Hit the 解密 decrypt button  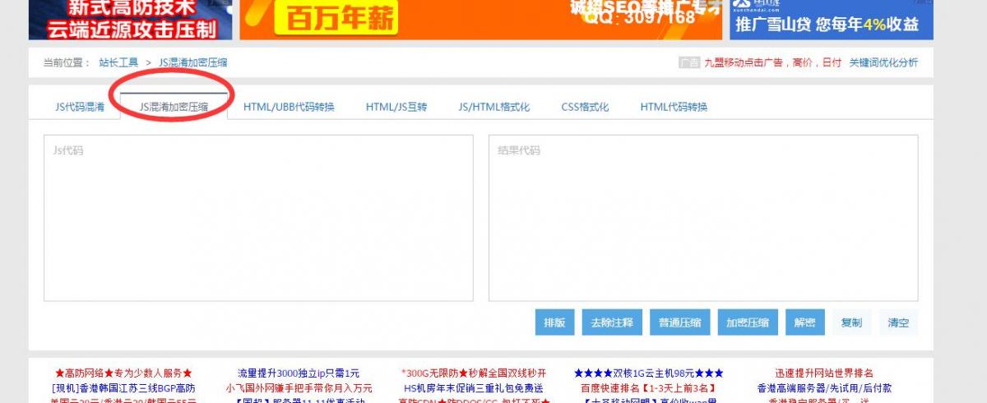(804, 323)
